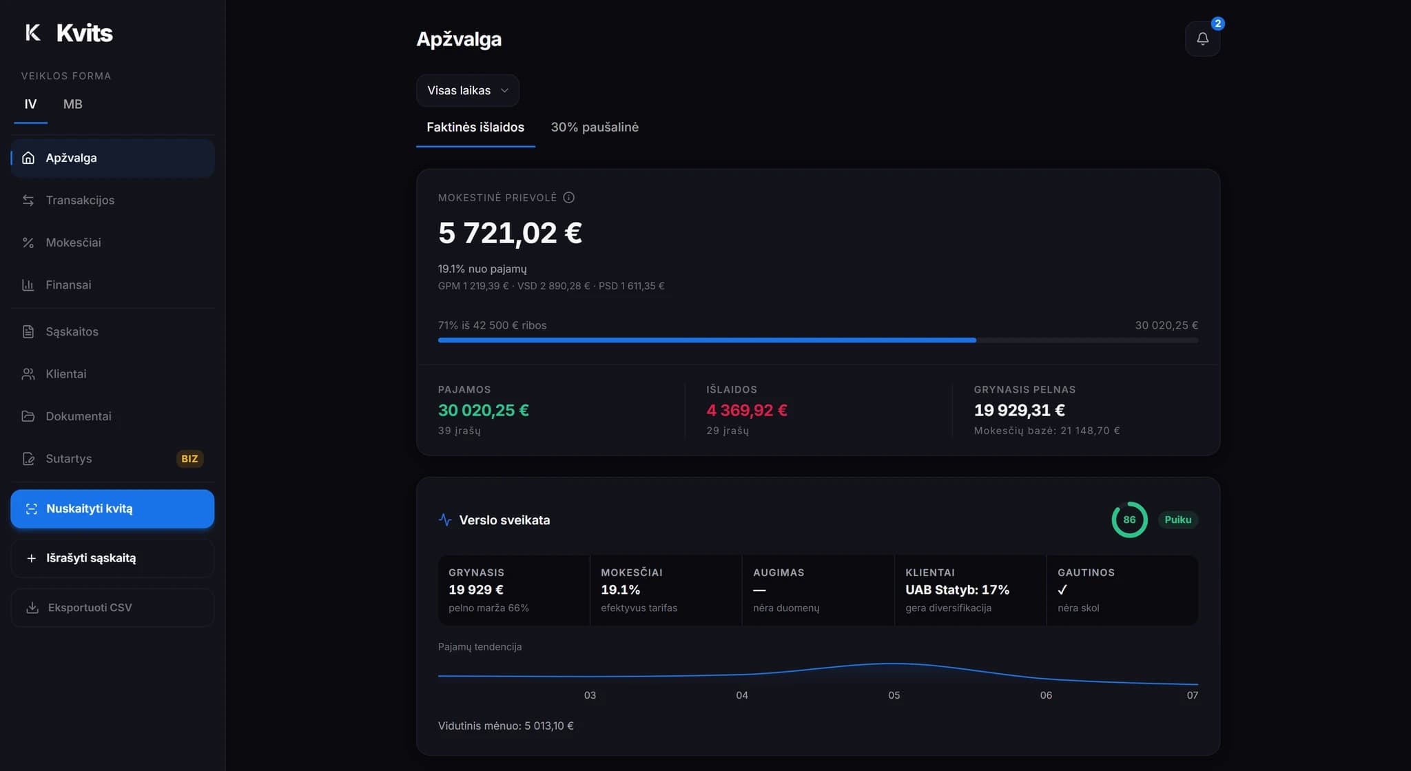Click the Augimas nėra duomenų tile
Viewport: 1411px width, 771px height.
818,590
